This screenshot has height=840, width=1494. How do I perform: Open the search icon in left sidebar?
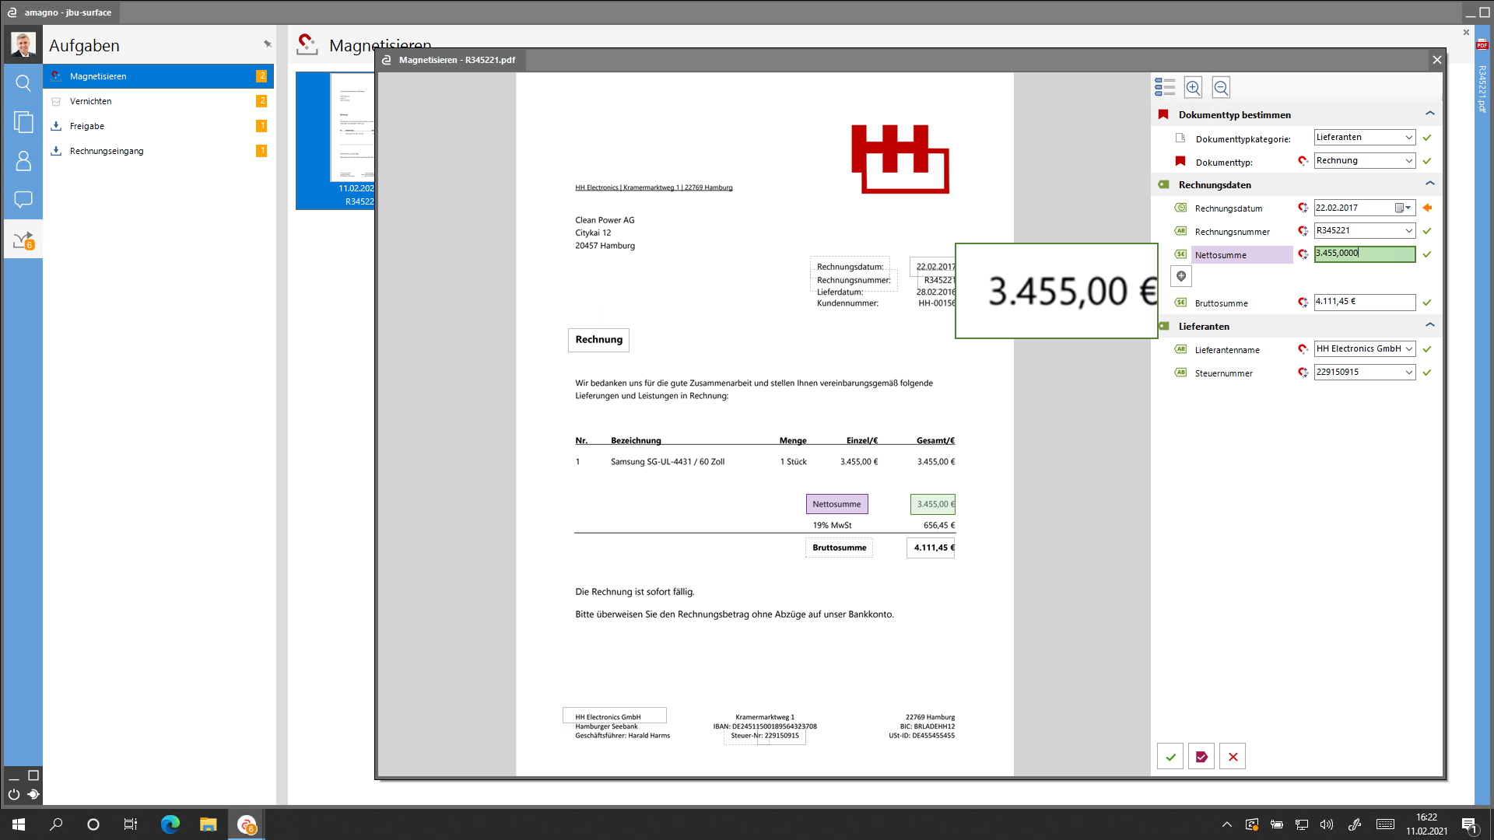(23, 83)
